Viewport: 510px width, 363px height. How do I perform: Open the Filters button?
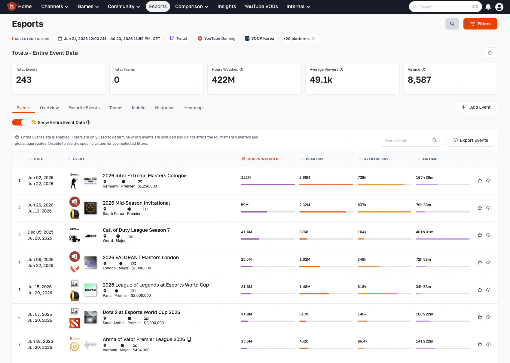[480, 24]
